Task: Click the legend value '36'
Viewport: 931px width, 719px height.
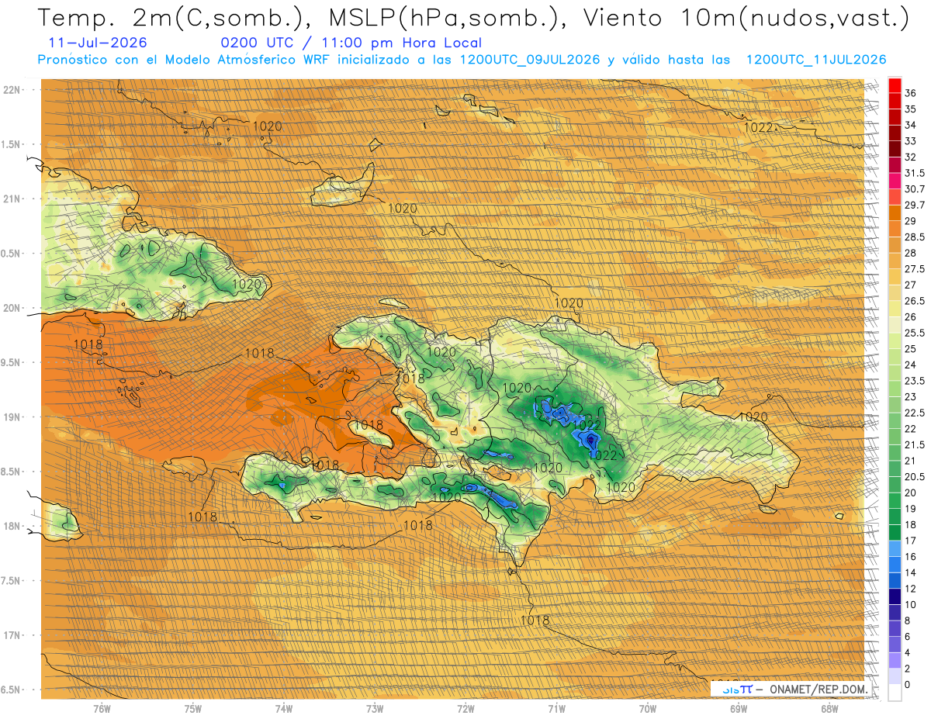Action: point(911,93)
